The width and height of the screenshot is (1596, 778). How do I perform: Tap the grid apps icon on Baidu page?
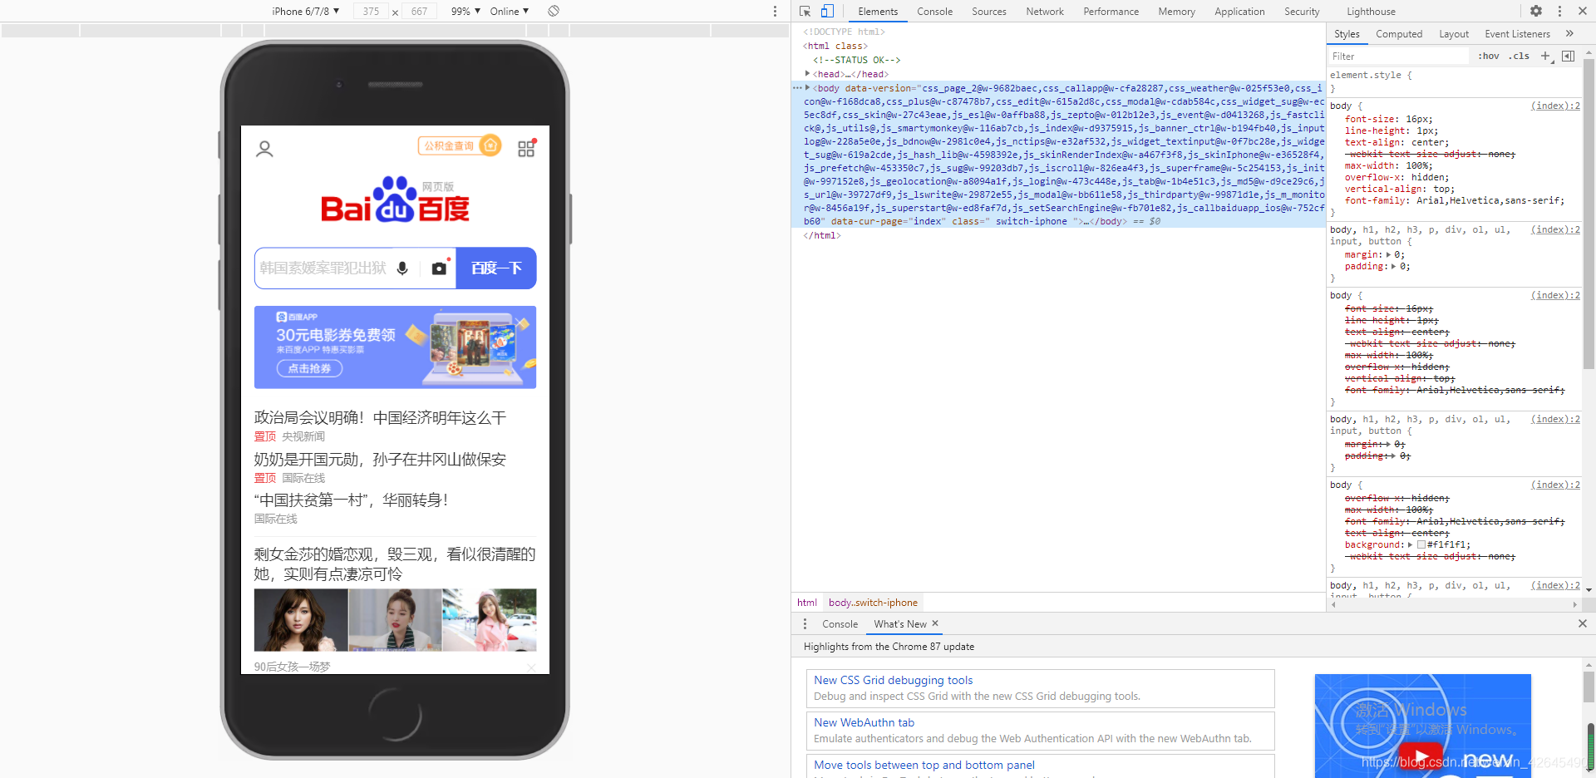527,148
